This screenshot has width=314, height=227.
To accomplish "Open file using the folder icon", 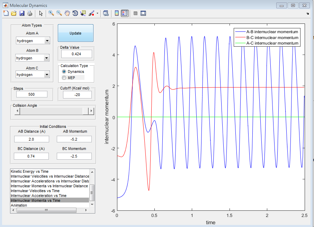I will (14, 13).
